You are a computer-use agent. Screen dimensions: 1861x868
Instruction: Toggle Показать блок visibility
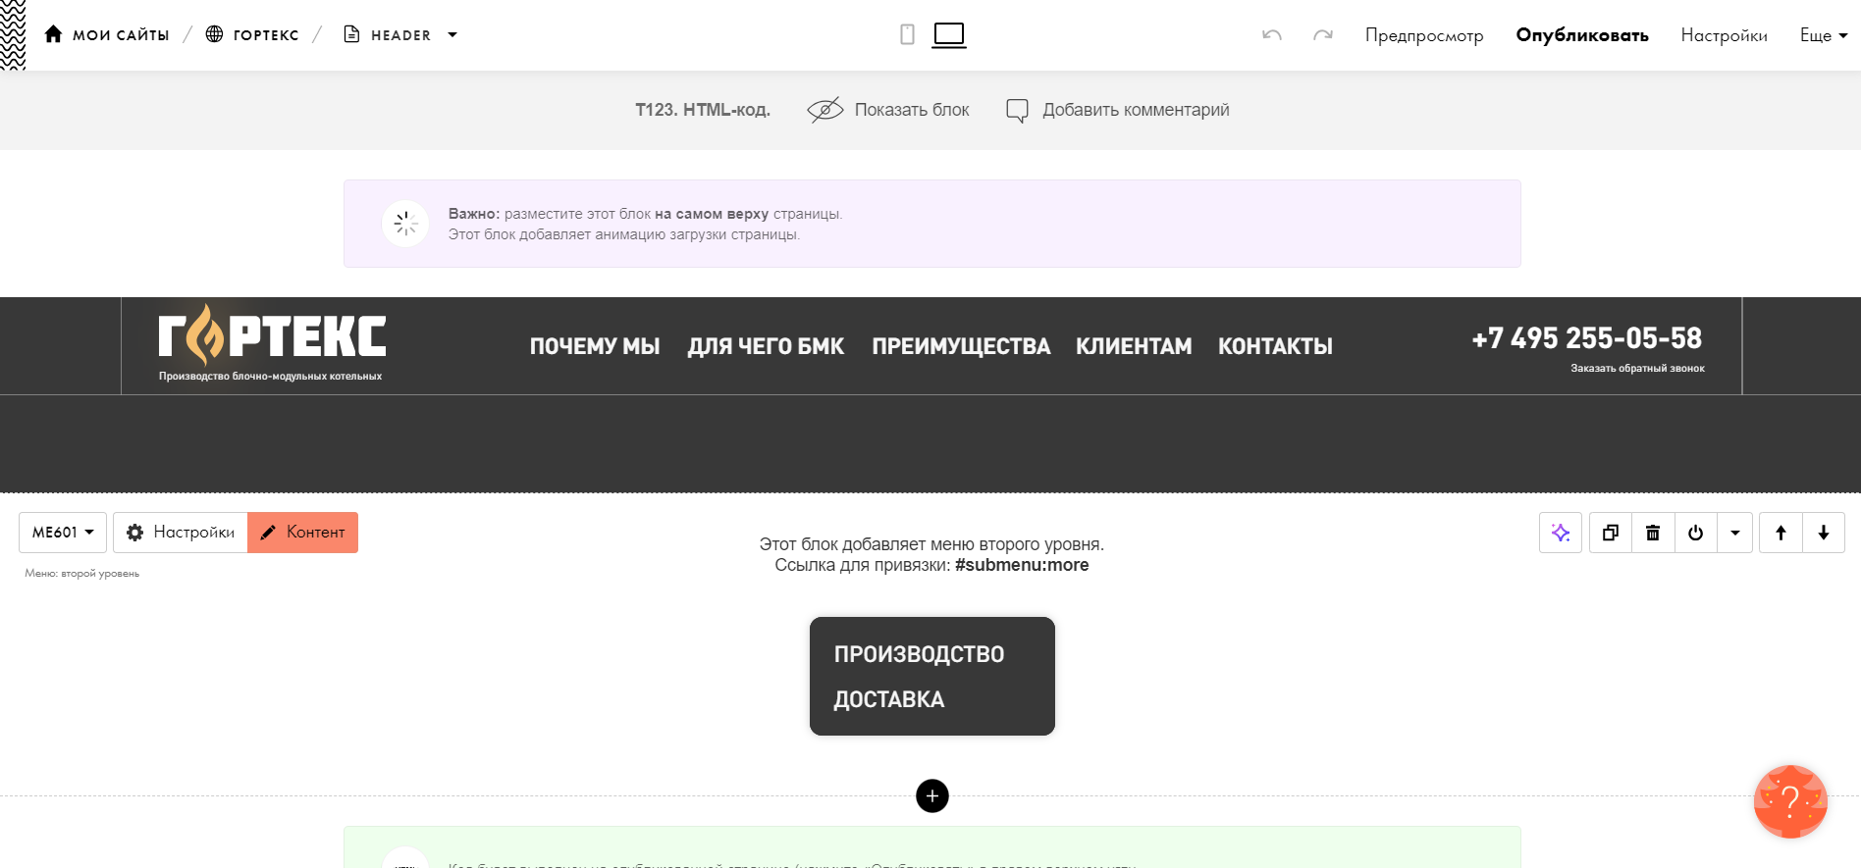pyautogui.click(x=888, y=110)
